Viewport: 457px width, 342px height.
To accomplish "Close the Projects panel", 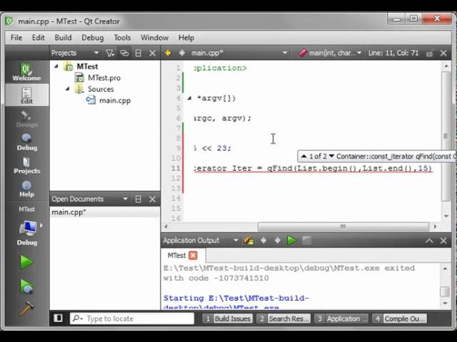I will pos(152,53).
